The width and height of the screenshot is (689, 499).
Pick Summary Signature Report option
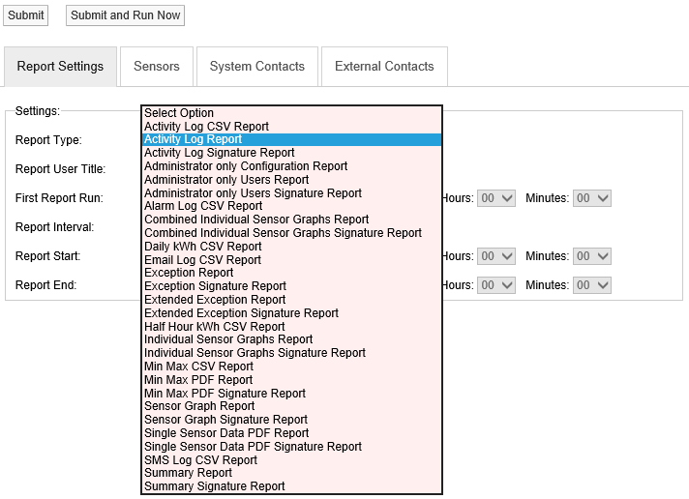(x=214, y=486)
